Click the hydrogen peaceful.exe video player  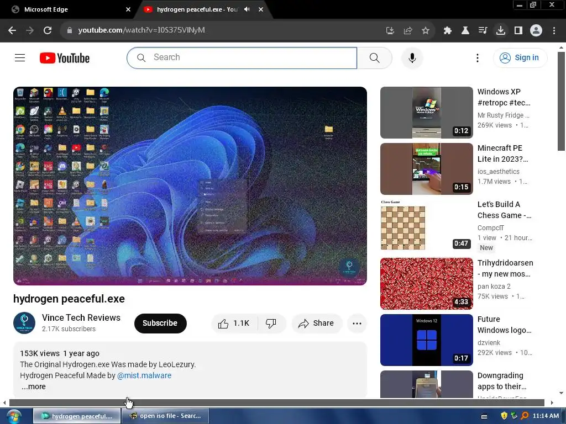click(x=190, y=185)
